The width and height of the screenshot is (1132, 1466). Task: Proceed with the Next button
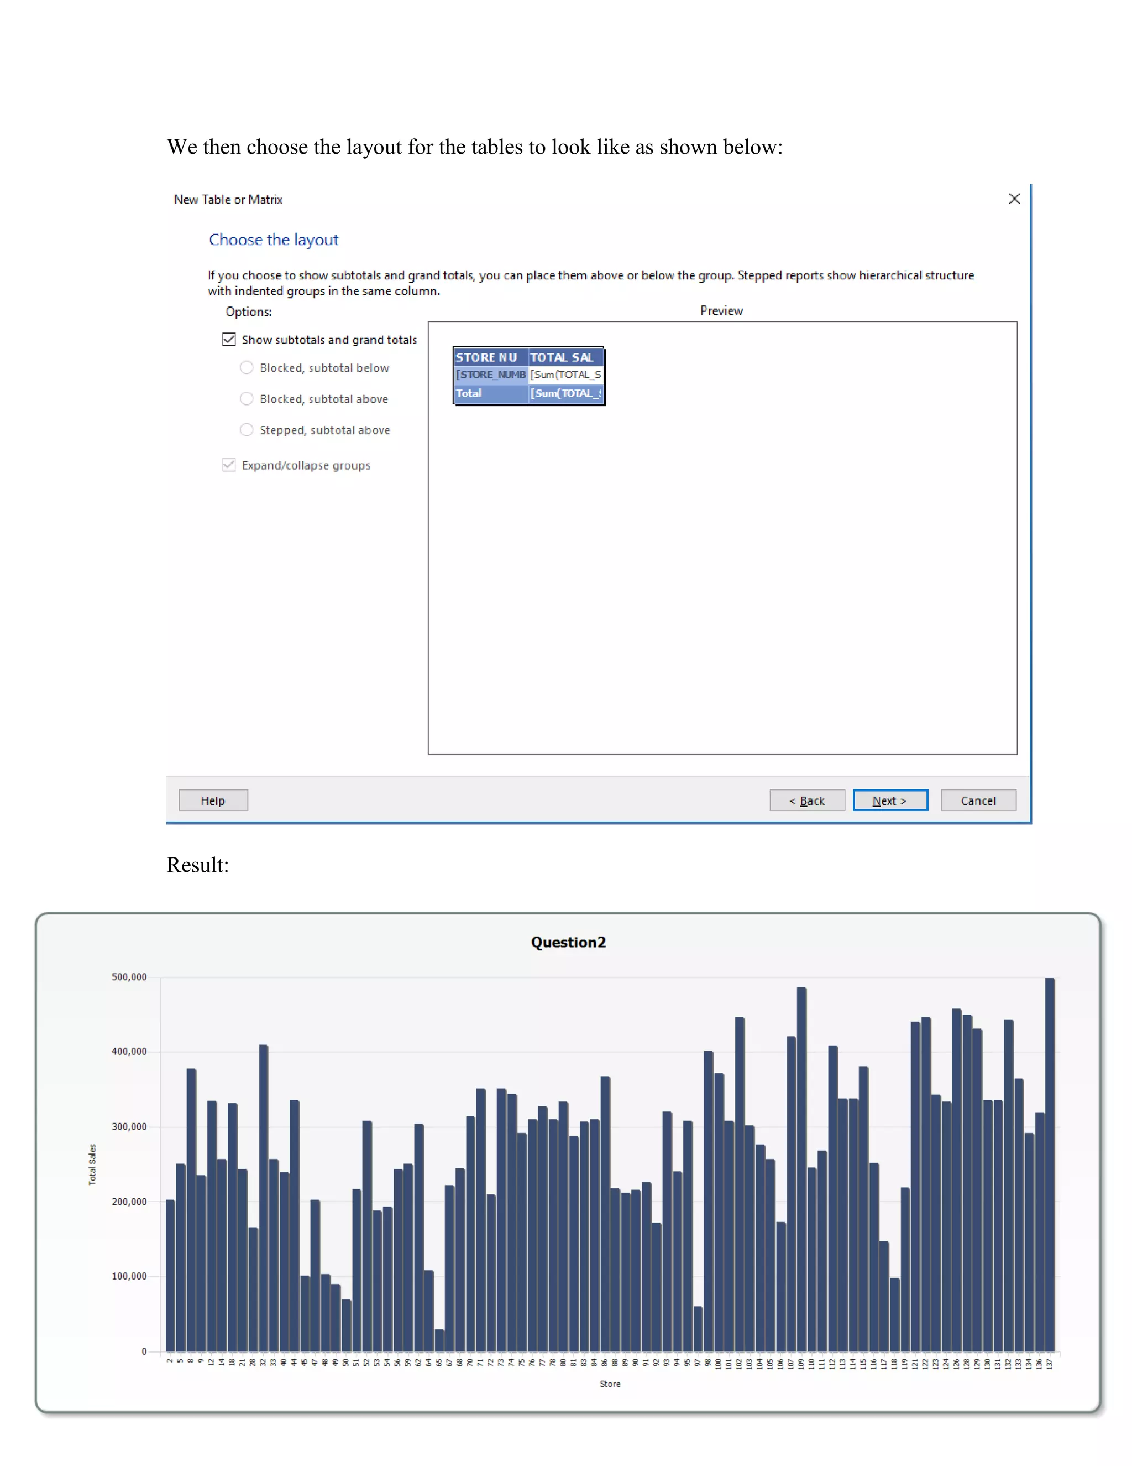coord(890,800)
